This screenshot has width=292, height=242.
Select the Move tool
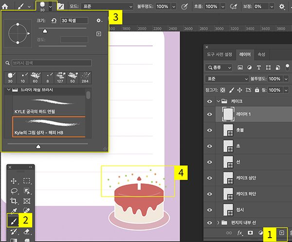[x=14, y=181]
